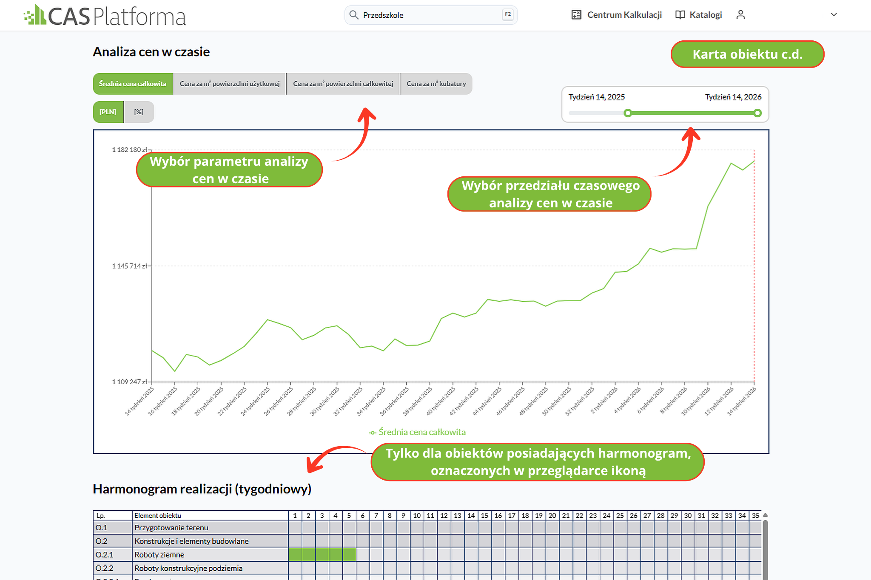The height and width of the screenshot is (580, 871).
Task: Click the legend marker Średnia cena całkowita
Action: click(x=373, y=433)
